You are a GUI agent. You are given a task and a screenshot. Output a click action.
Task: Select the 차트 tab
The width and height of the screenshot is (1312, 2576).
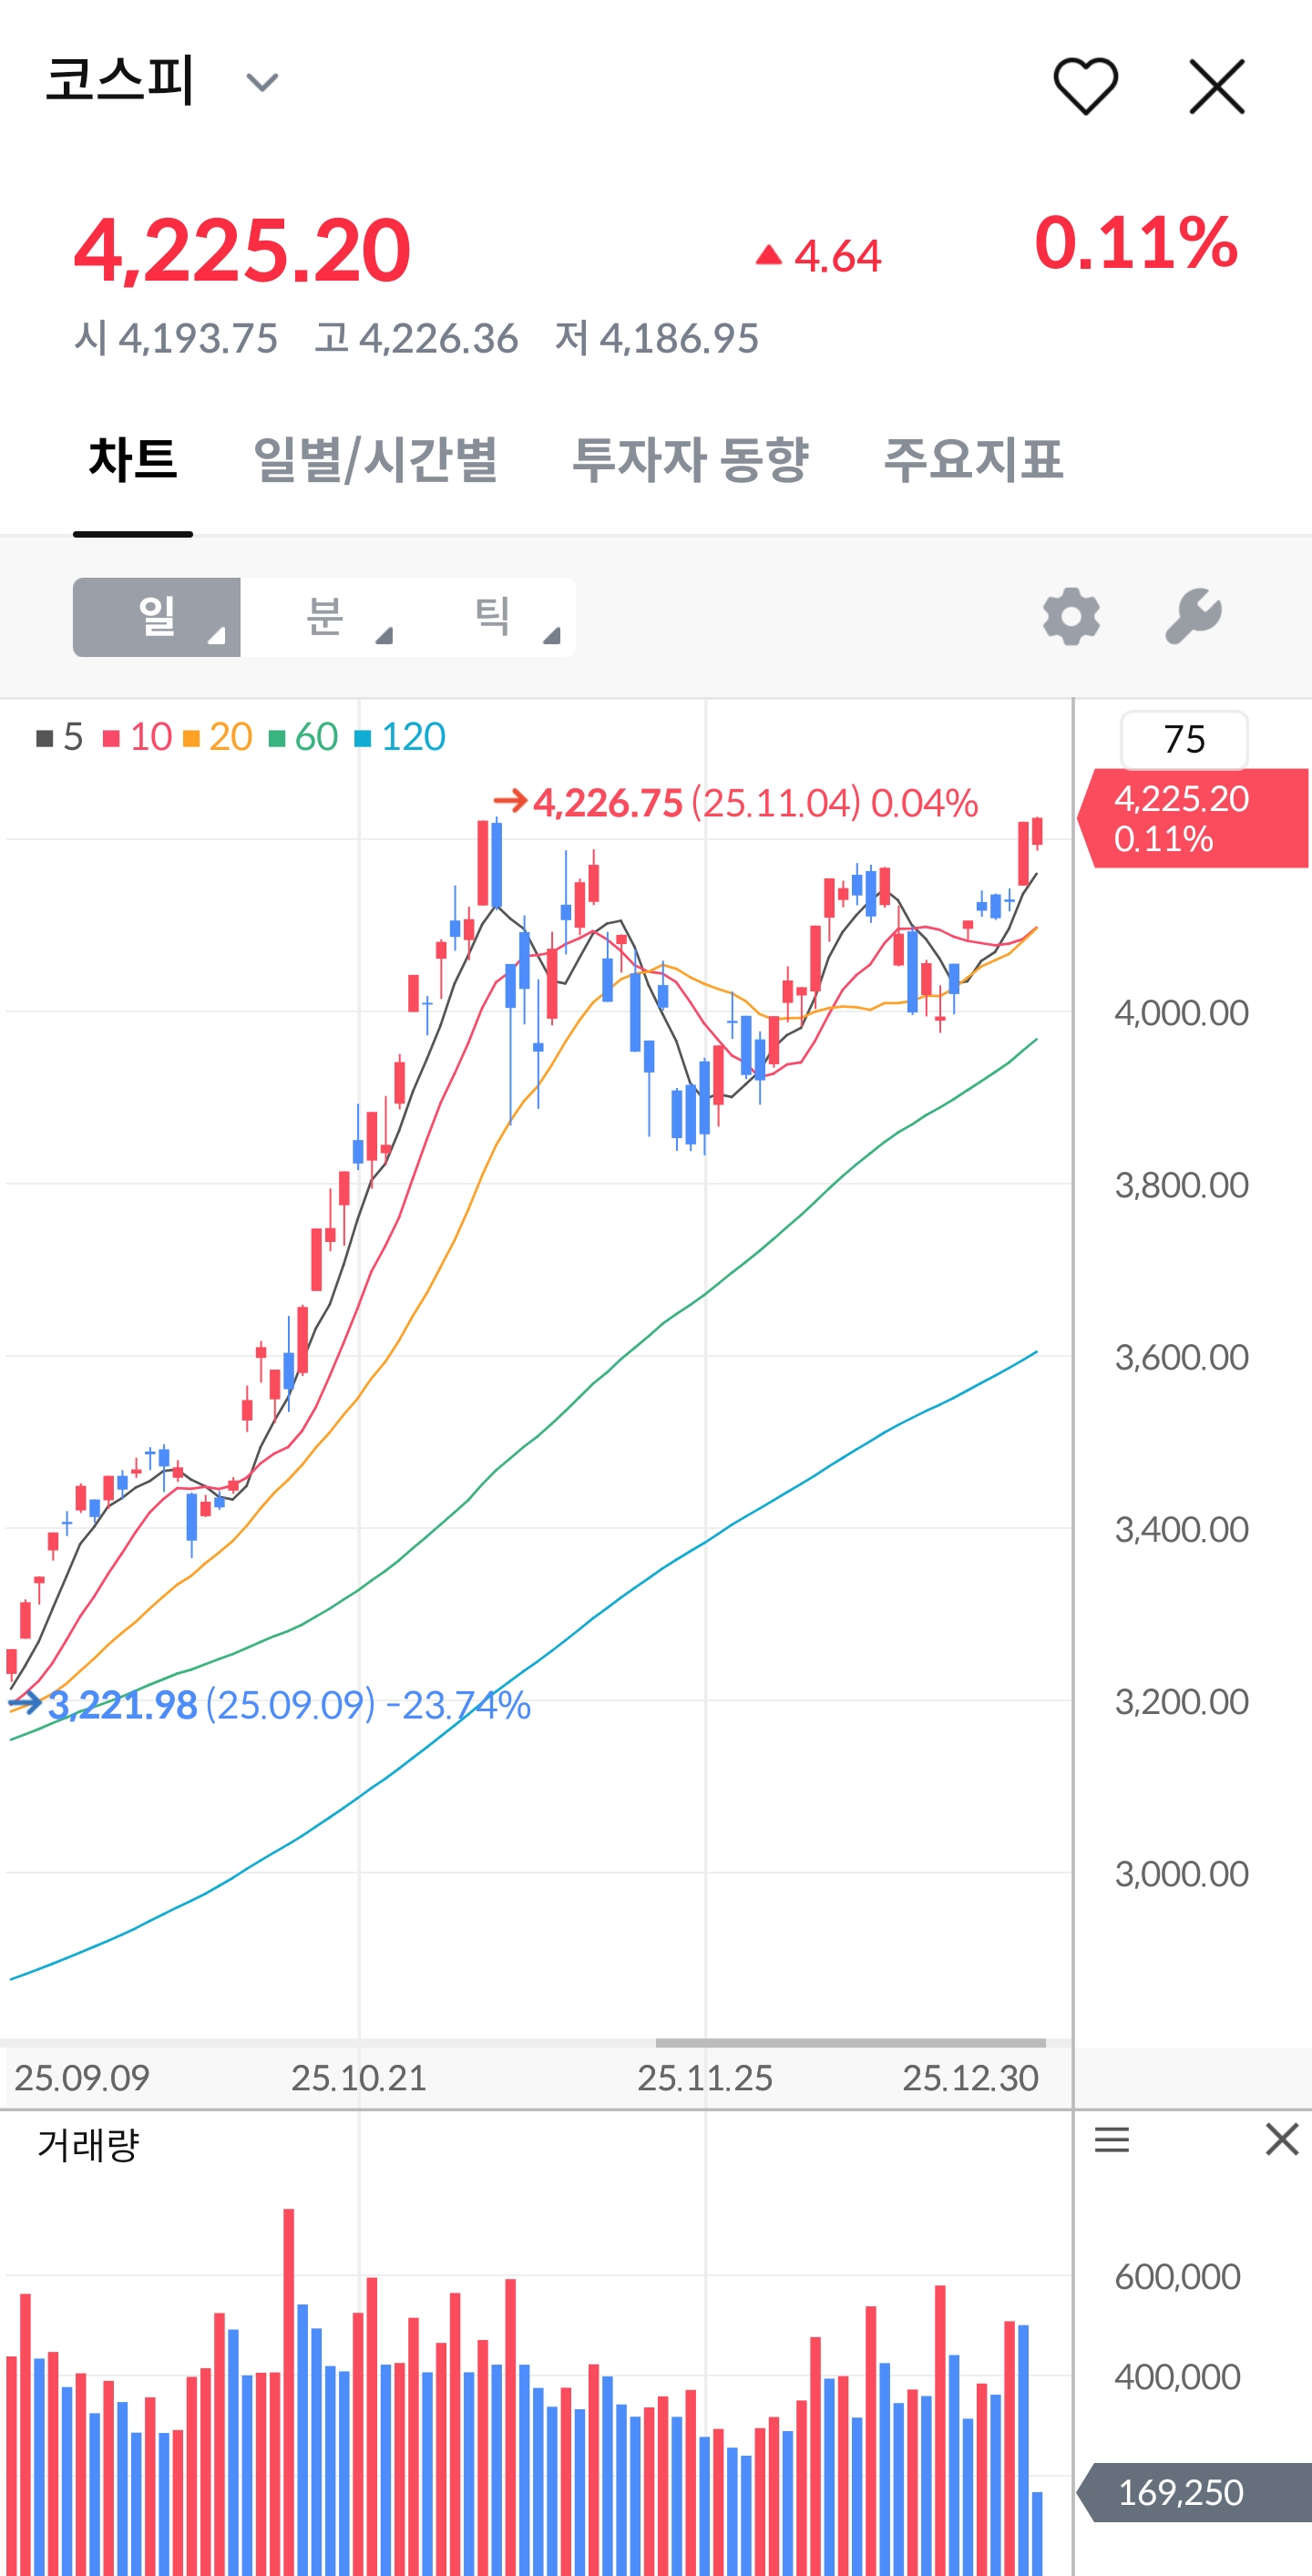tap(132, 461)
